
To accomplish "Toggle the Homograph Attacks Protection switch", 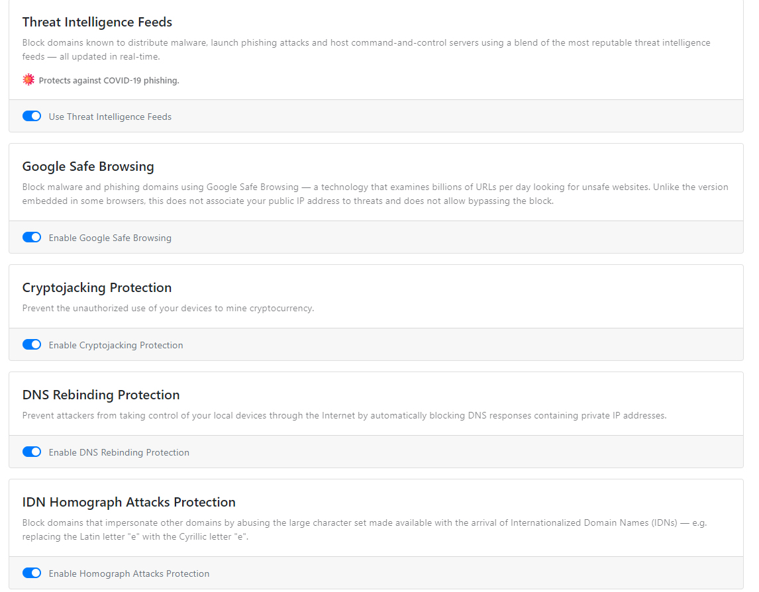I will pos(32,573).
